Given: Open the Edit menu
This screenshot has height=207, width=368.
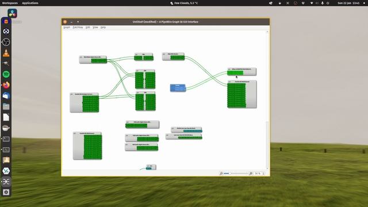Looking at the screenshot, I should click(x=87, y=27).
